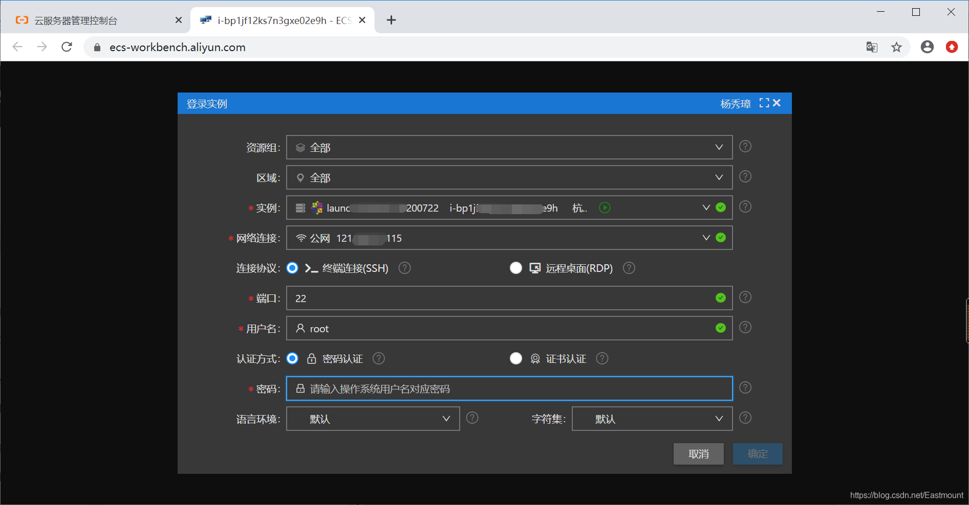Click help icon beside 远程桌面(RDP)

[629, 268]
